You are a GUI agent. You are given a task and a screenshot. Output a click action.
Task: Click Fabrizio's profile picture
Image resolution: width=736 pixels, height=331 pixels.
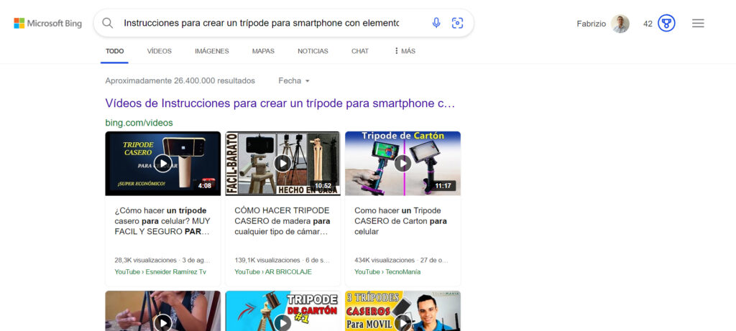point(620,24)
